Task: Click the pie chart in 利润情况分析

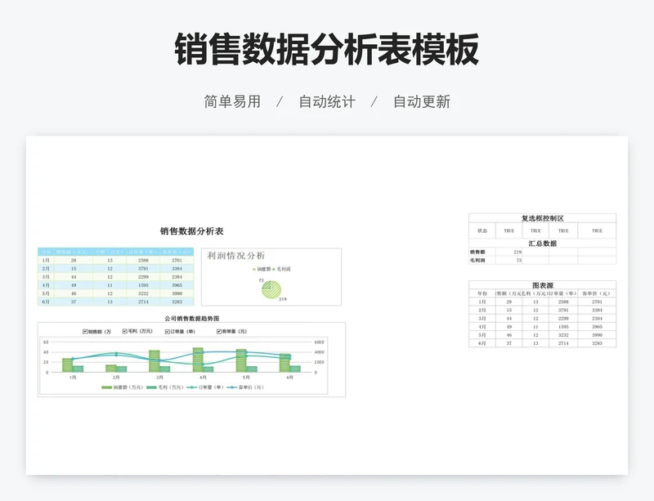Action: coord(271,289)
